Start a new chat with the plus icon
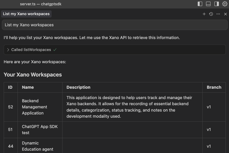This screenshot has width=229, height=153. [x=204, y=14]
